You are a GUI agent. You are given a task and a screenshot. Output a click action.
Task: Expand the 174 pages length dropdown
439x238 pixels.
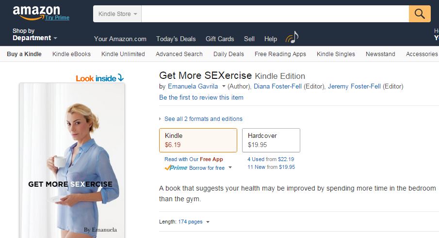click(208, 222)
